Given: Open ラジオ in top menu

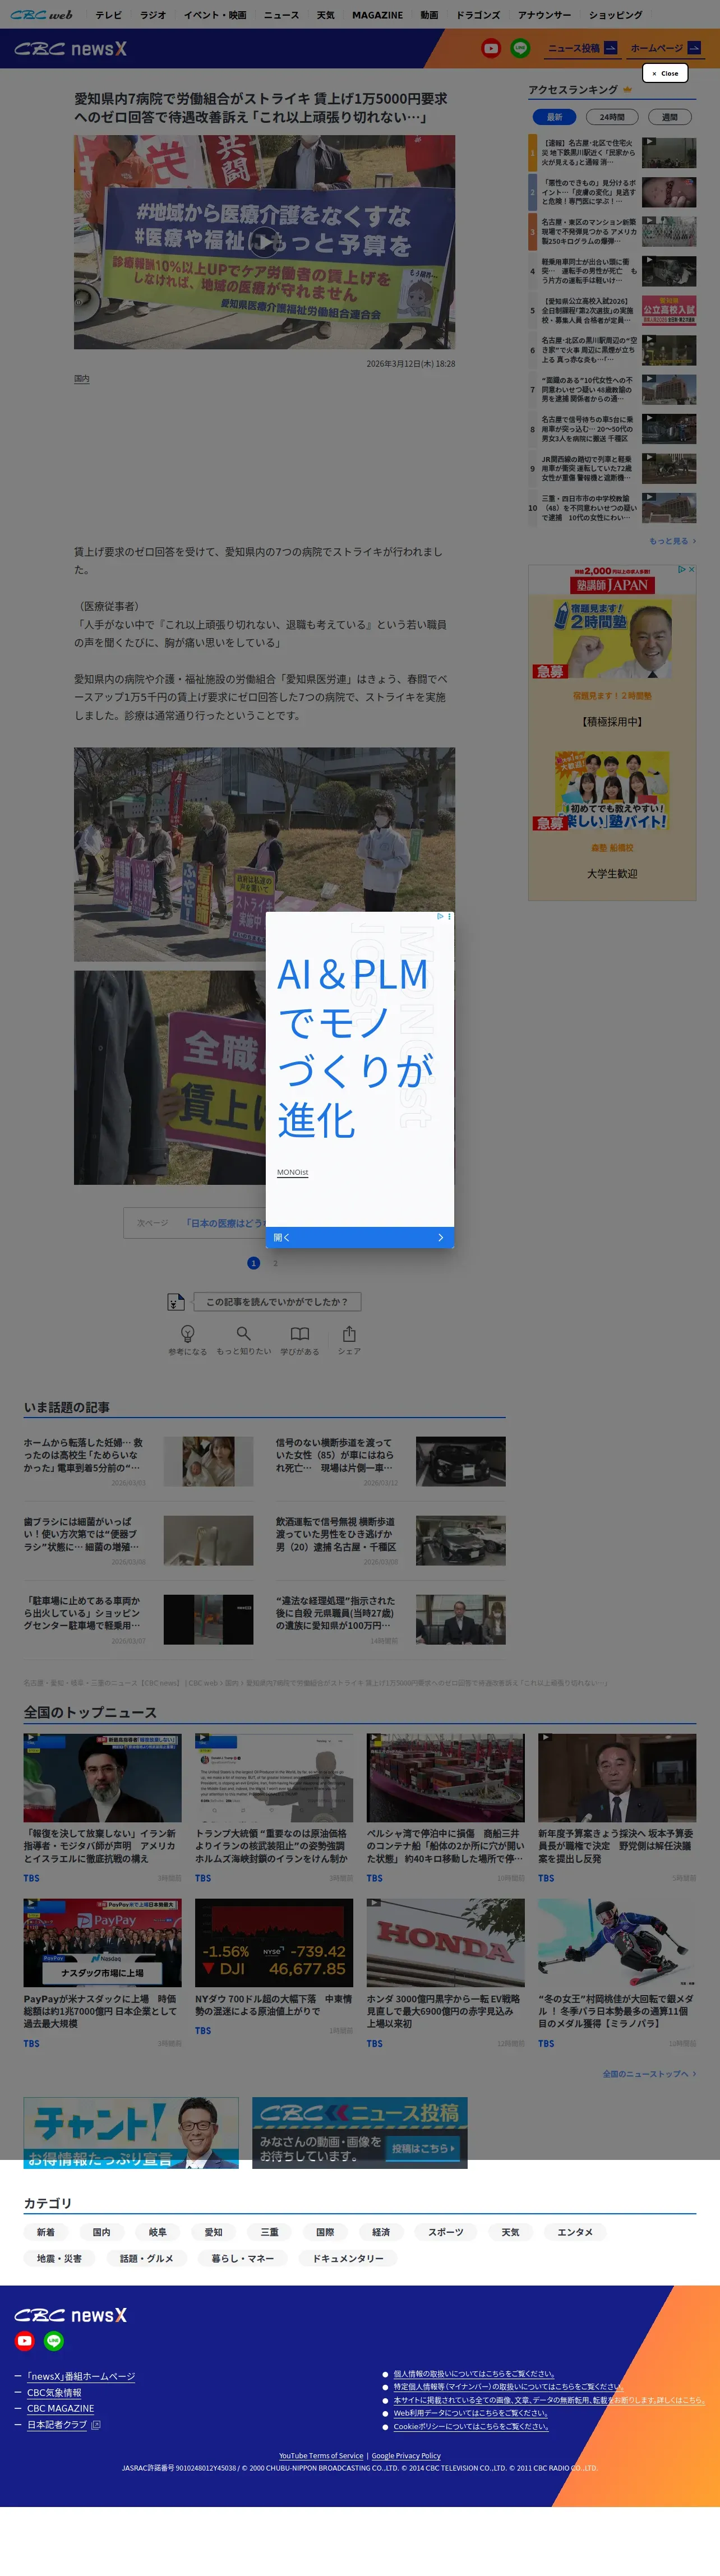Looking at the screenshot, I should [153, 15].
